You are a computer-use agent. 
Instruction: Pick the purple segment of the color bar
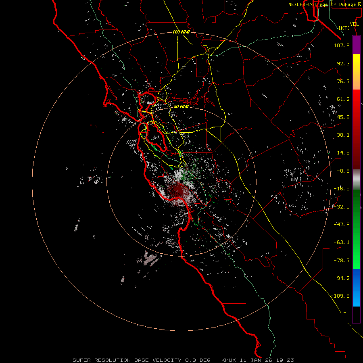[x=356, y=45]
